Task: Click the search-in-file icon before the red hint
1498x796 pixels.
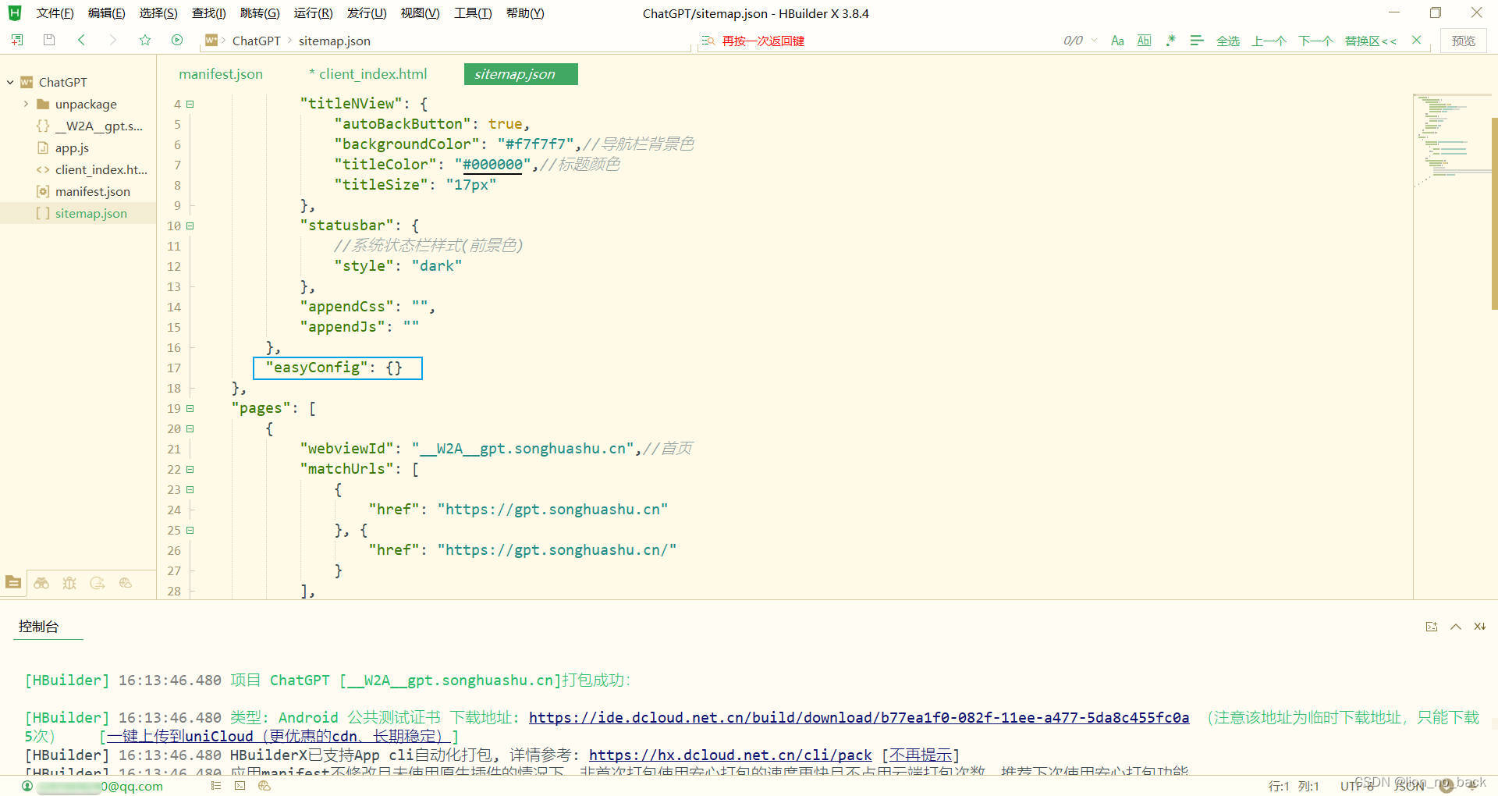Action: click(x=708, y=41)
